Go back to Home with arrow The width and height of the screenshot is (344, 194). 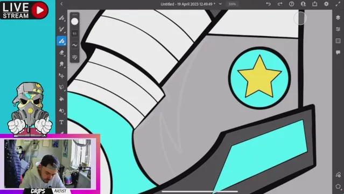[62, 4]
